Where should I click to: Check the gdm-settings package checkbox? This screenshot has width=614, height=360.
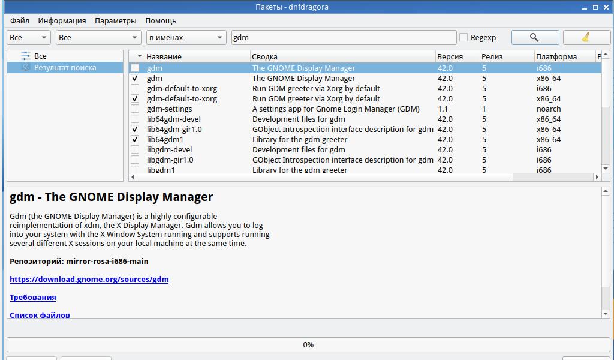(135, 109)
